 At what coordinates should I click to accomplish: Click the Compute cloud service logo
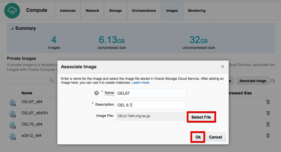point(12,11)
